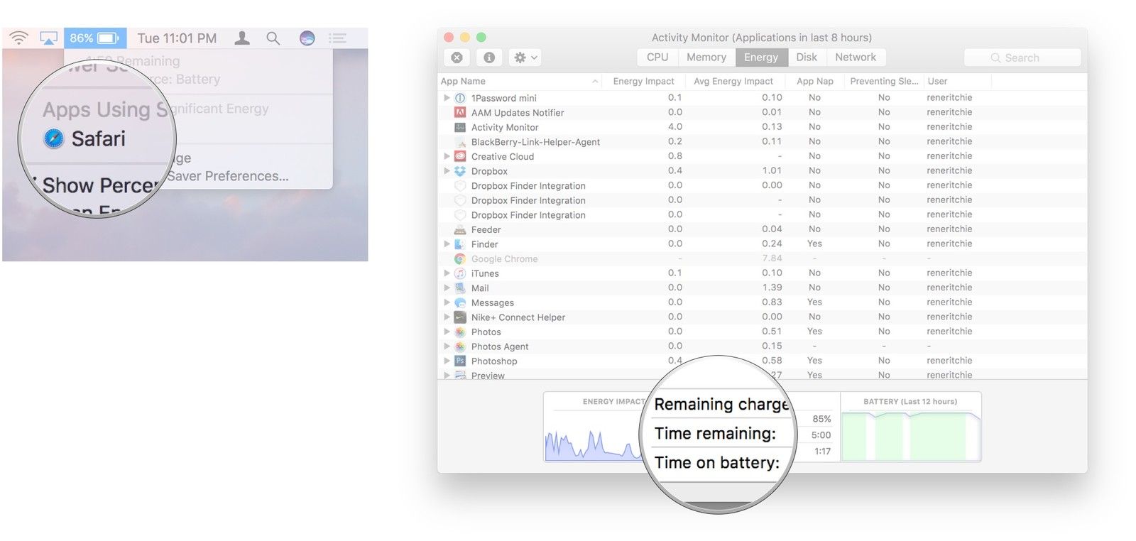Open Notification Center list icon

338,38
